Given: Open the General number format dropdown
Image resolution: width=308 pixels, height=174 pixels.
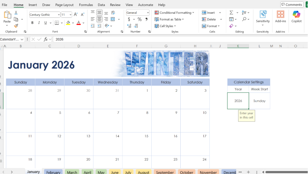Looking at the screenshot, I should point(148,12).
